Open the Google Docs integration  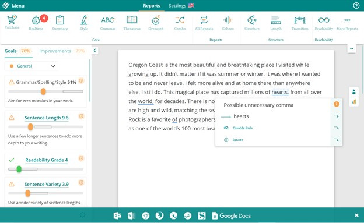point(232,216)
